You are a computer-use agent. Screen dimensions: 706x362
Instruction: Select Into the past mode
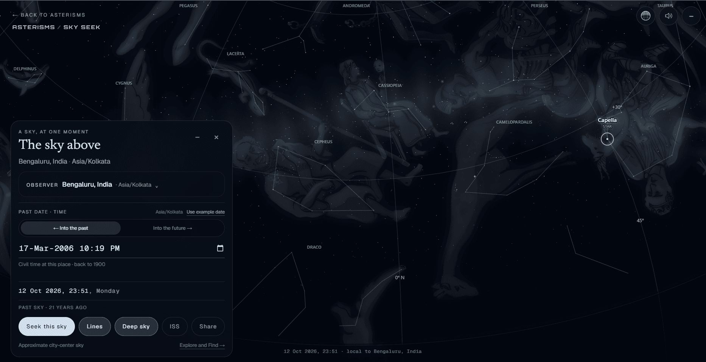tap(71, 228)
